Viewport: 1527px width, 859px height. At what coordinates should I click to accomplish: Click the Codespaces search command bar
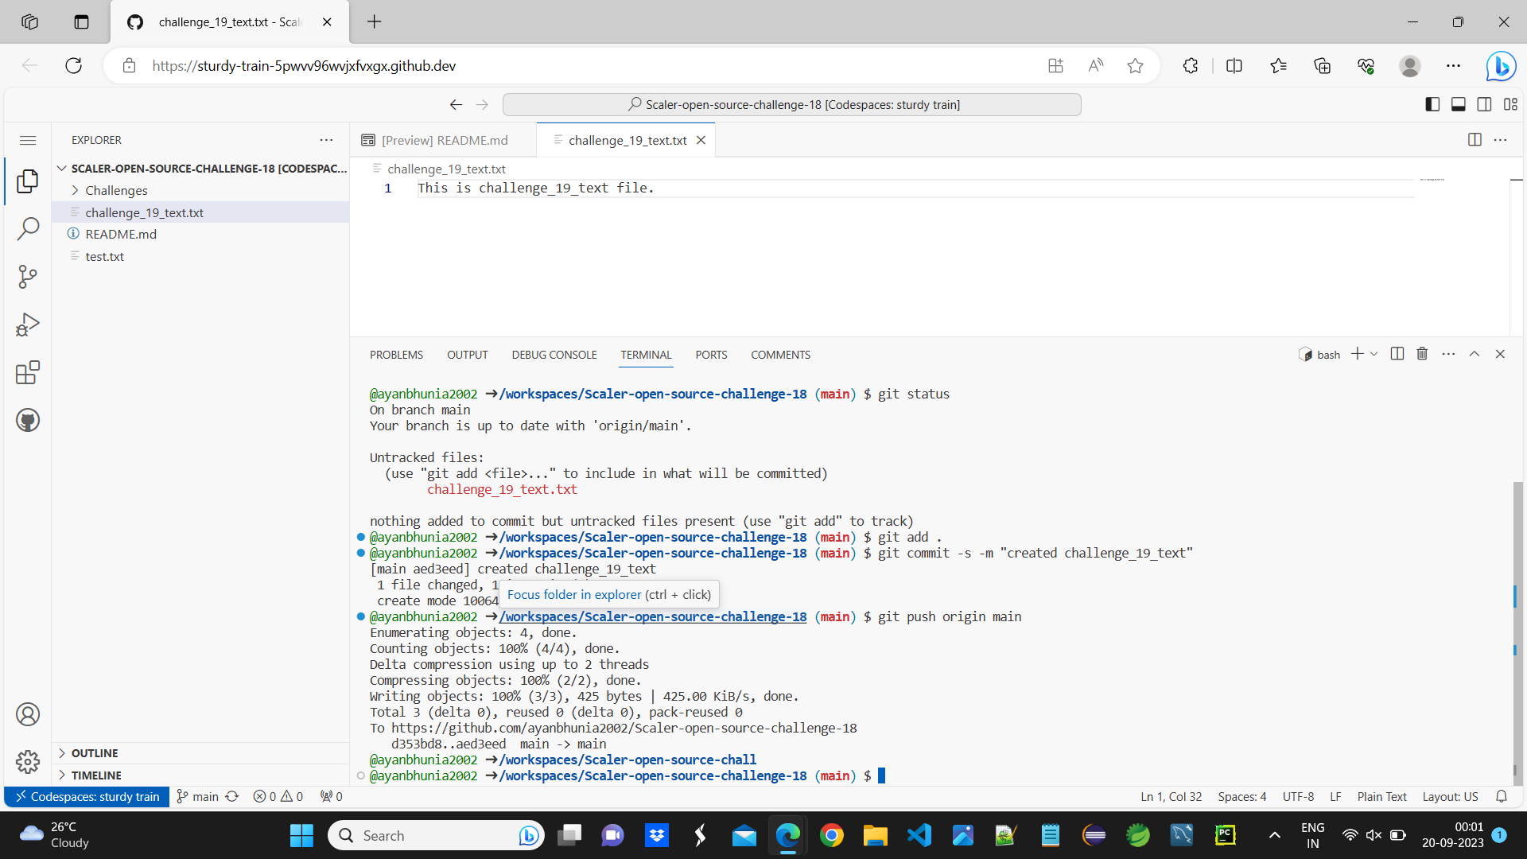[792, 104]
